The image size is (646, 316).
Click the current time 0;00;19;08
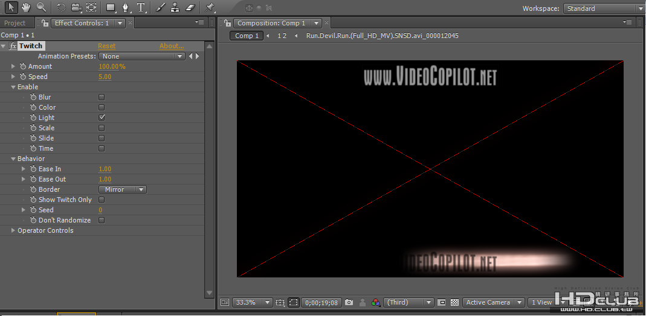pyautogui.click(x=321, y=303)
